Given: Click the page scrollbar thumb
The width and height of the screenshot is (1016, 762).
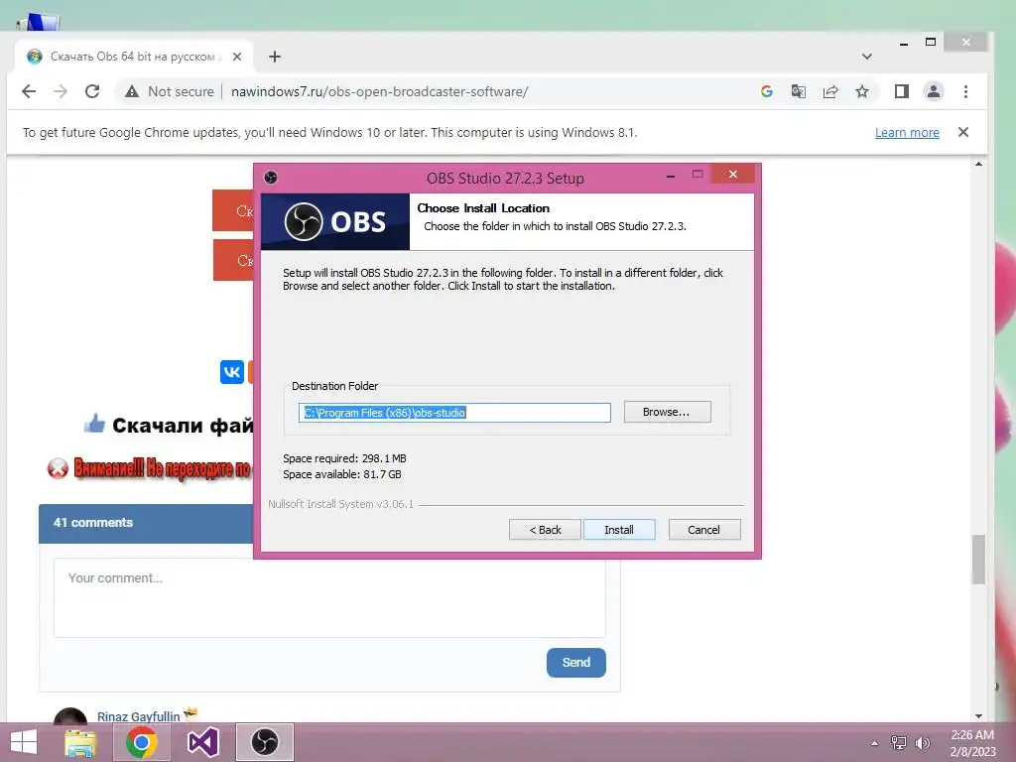Looking at the screenshot, I should pyautogui.click(x=978, y=560).
